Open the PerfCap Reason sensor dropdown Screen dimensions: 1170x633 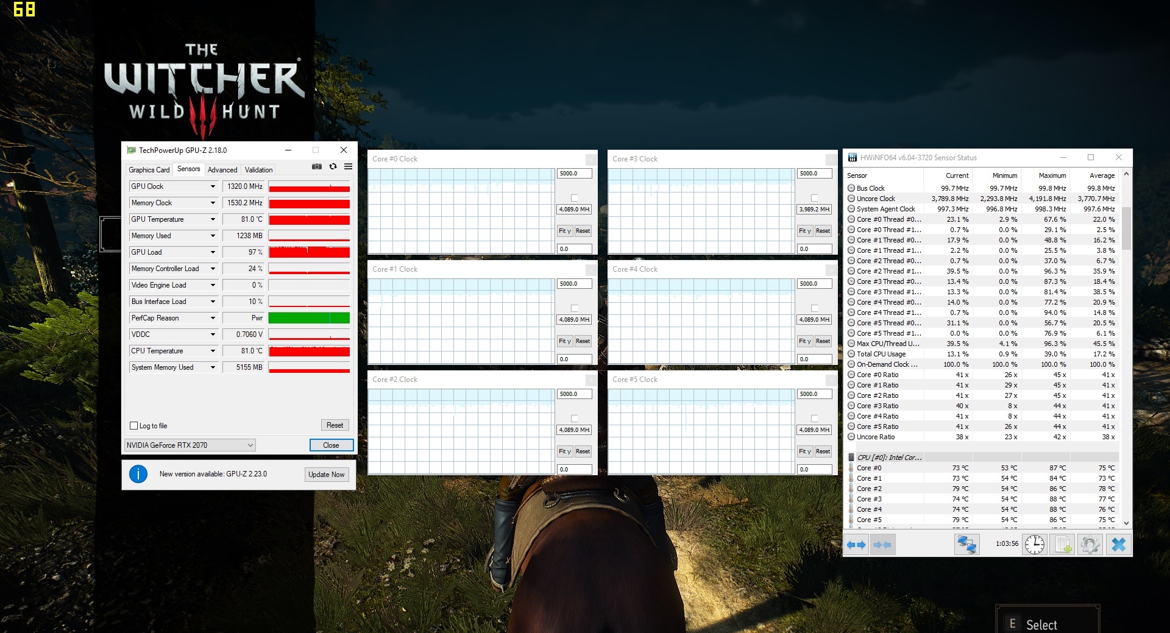click(213, 318)
